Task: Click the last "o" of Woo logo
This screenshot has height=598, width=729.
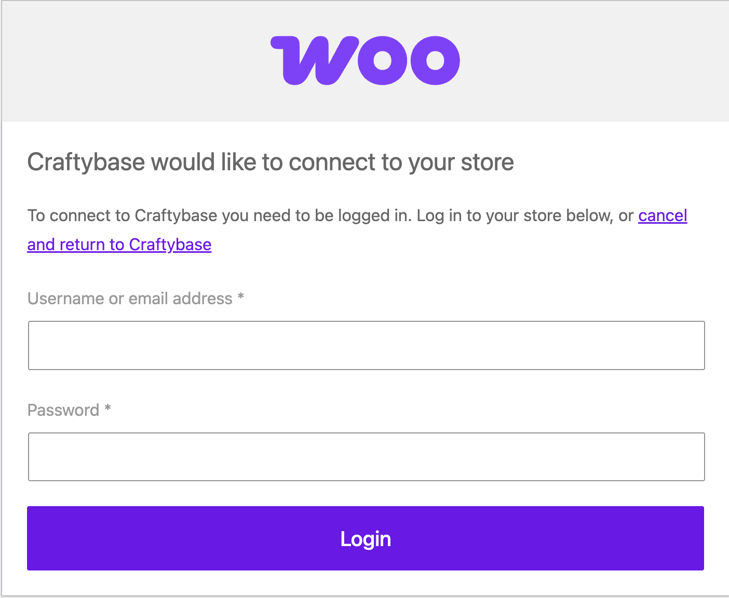Action: [435, 60]
